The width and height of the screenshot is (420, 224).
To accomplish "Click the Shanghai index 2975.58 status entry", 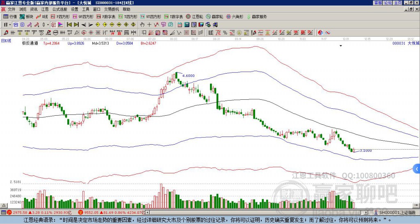I will [39, 213].
